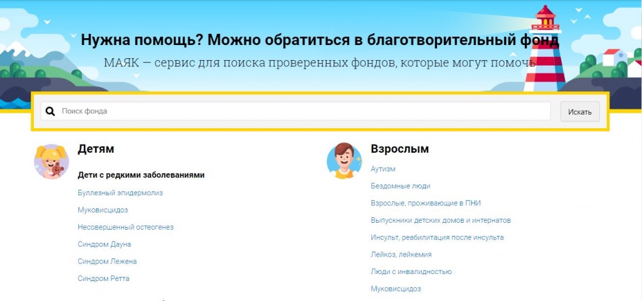Click the Синдром Ретта link
Viewport: 642px width, 301px height.
[x=103, y=278]
